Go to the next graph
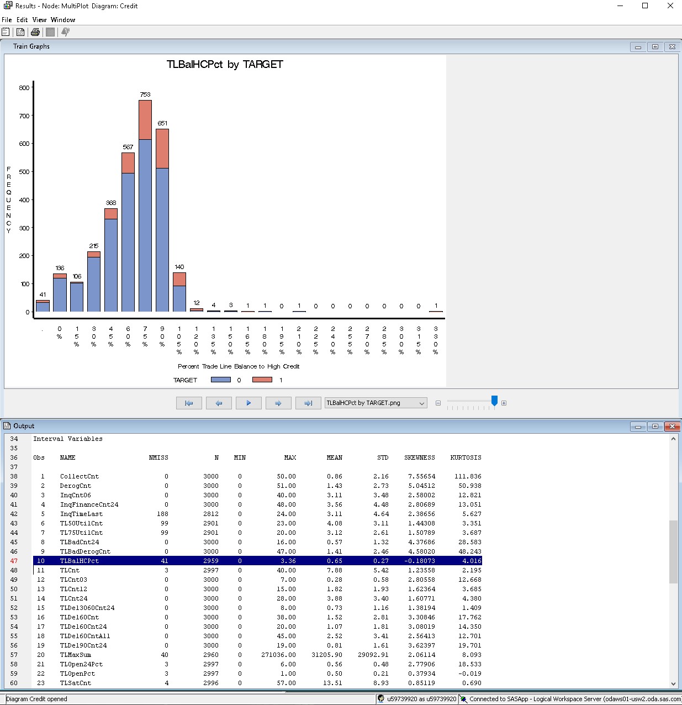 coord(278,403)
